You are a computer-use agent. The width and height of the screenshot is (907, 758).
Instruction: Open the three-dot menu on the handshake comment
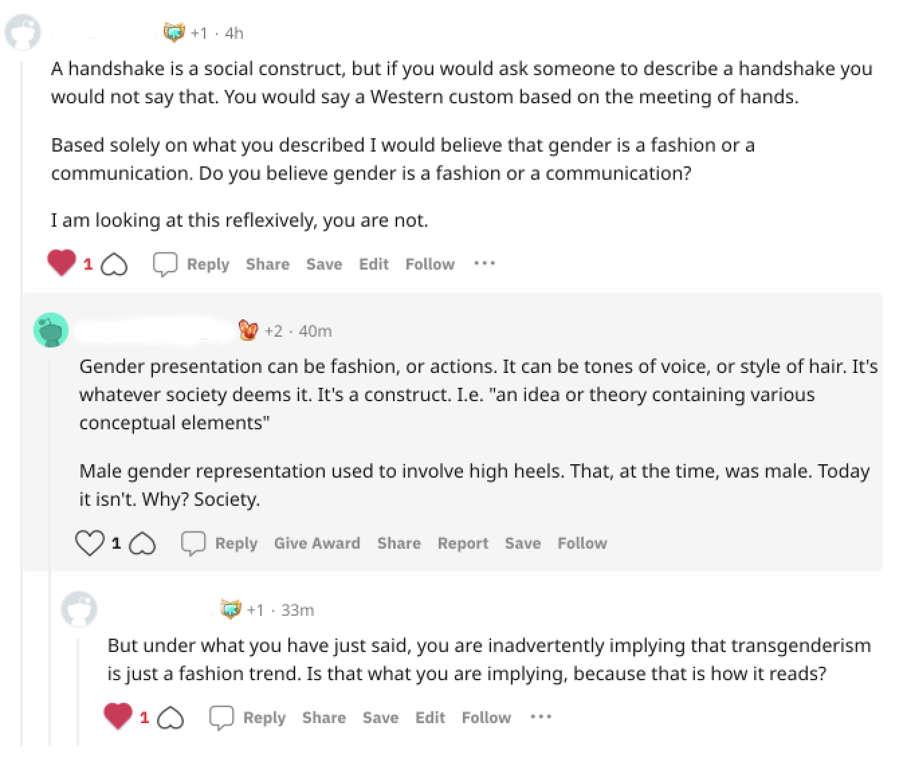point(484,264)
